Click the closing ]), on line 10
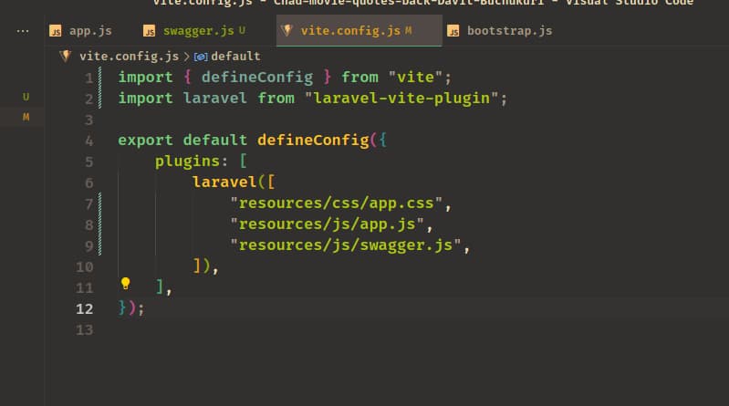 tap(205, 266)
